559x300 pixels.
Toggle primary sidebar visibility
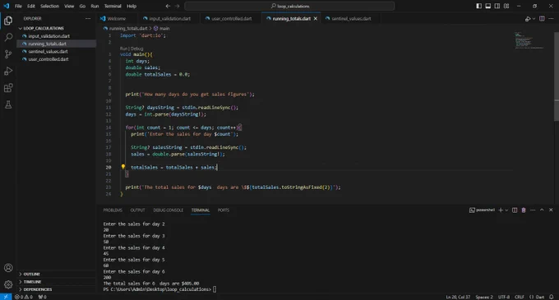coord(478,6)
